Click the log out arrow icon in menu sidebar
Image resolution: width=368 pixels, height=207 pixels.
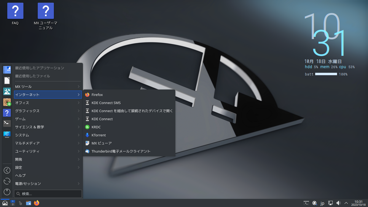pyautogui.click(x=7, y=170)
